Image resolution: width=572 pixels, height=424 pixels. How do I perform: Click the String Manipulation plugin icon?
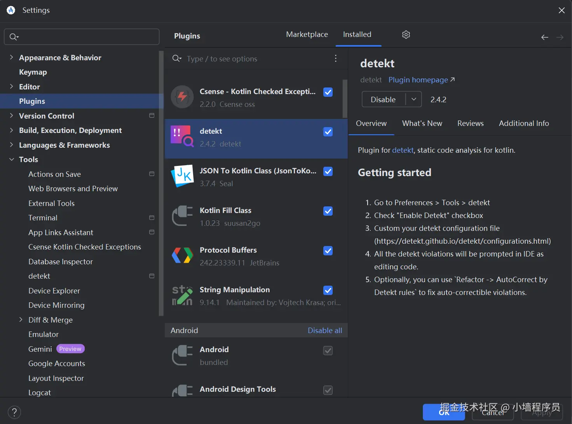(x=182, y=295)
